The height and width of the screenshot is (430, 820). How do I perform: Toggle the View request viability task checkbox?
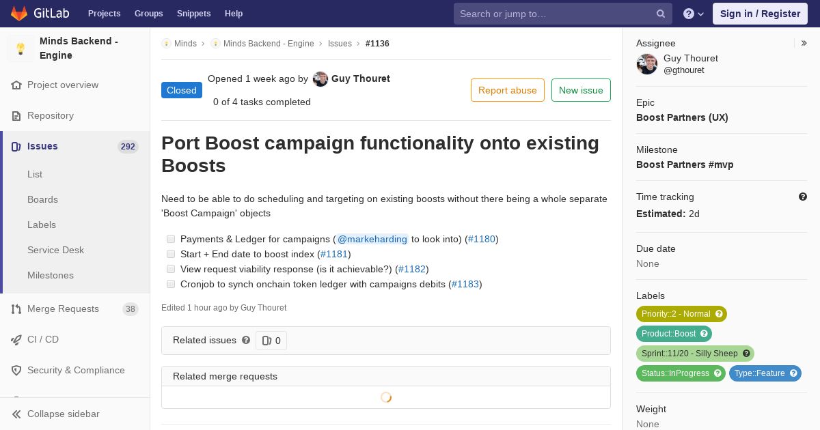point(171,269)
